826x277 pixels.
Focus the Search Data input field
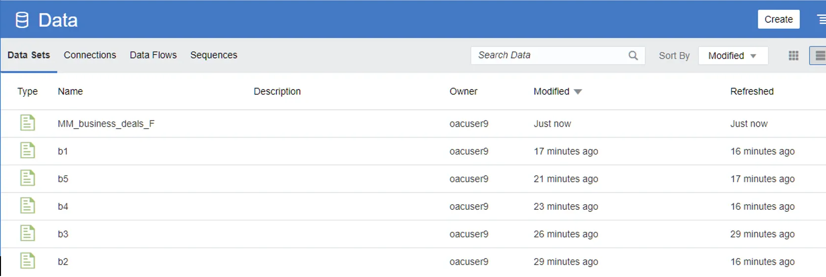point(549,55)
